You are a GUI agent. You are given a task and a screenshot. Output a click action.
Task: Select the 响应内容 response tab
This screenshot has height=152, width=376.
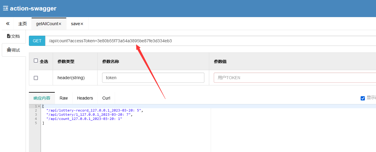42,98
